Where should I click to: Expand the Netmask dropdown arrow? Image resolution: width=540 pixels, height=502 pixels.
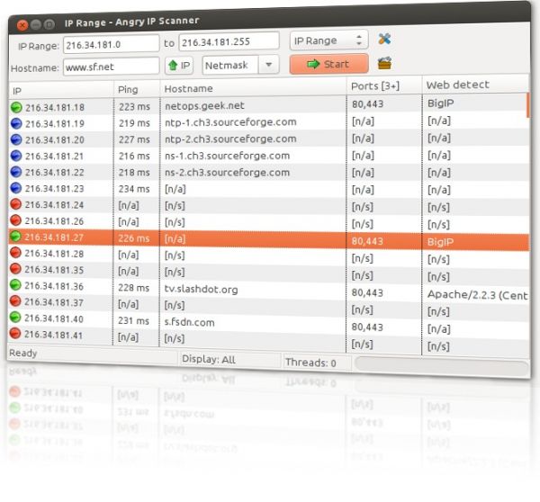coord(268,65)
